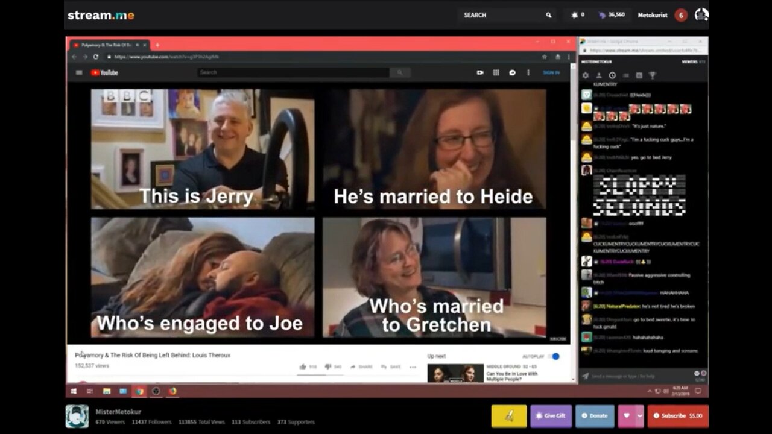Viewport: 772px width, 434px height.
Task: Open the sparkle points counter
Action: (577, 15)
